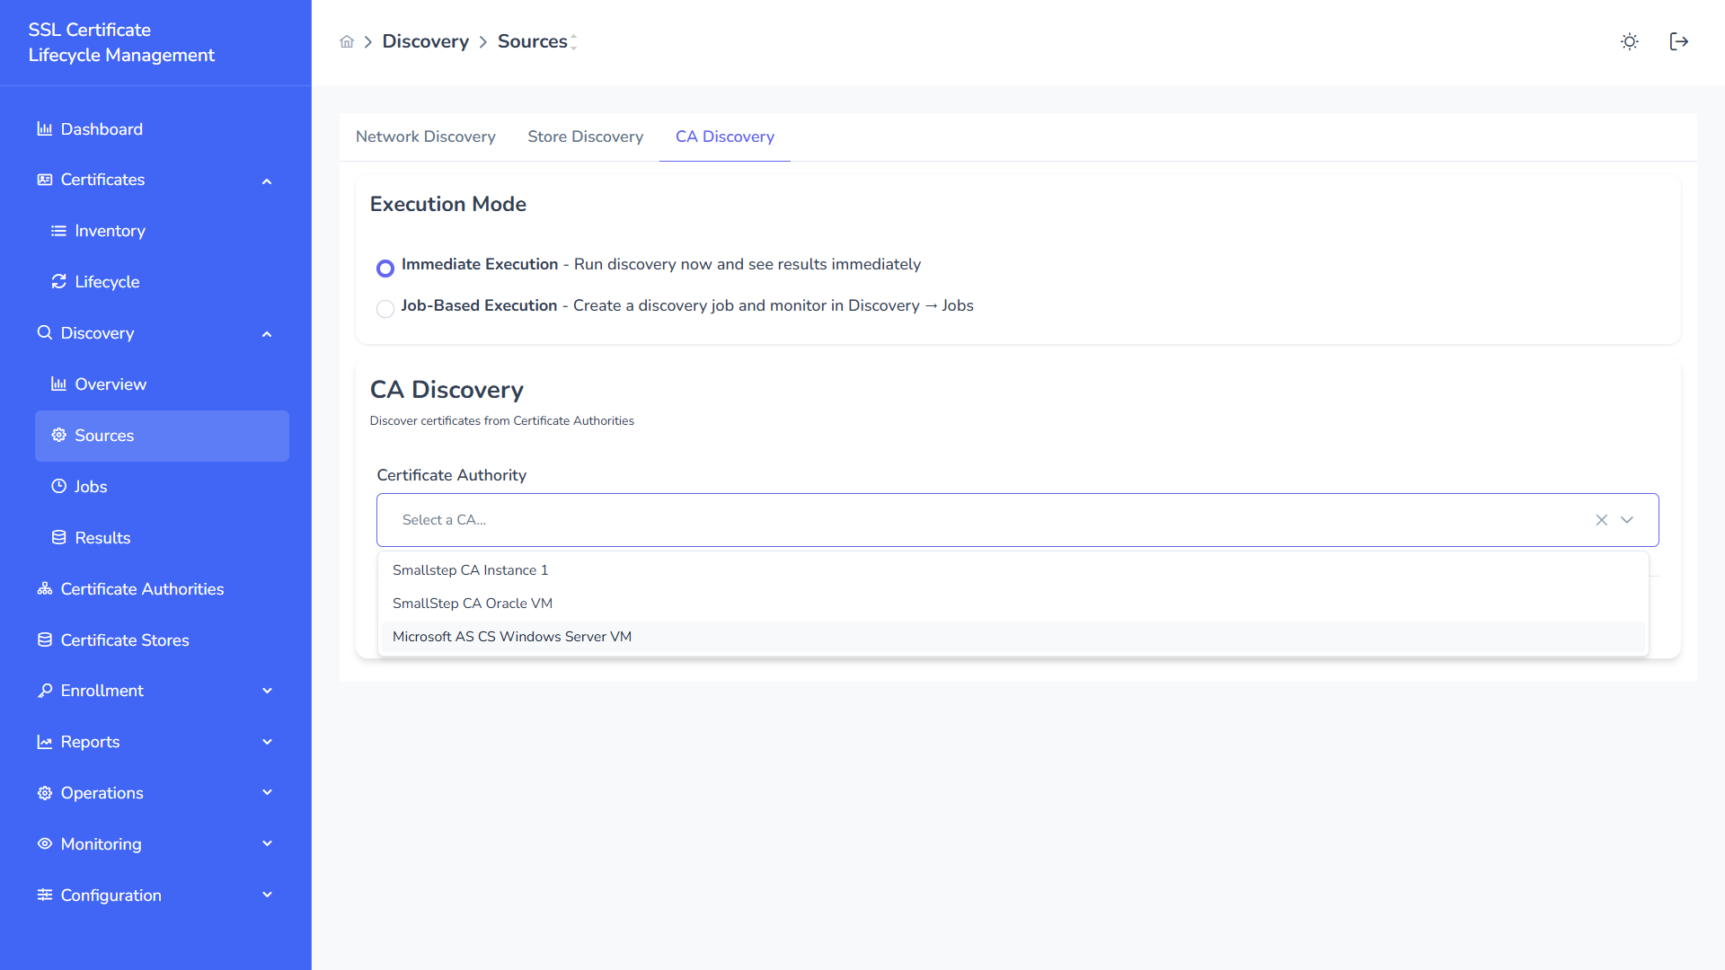Choose Microsoft AS CS Windows Server VM
Screen dimensions: 1725x970
click(x=512, y=637)
